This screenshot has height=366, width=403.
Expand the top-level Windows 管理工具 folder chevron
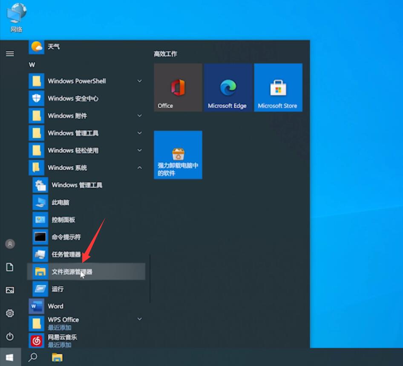140,133
